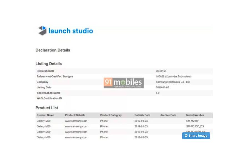Click the launch studio title text
The image size is (250, 167).
(71, 31)
